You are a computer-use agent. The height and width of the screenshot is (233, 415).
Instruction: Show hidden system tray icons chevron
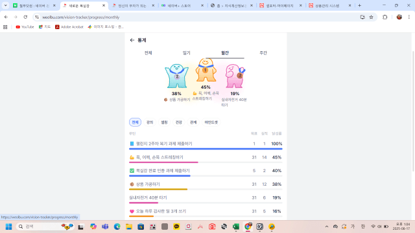click(327, 227)
